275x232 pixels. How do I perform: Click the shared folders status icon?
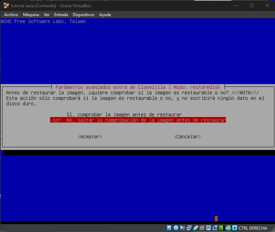click(202, 228)
